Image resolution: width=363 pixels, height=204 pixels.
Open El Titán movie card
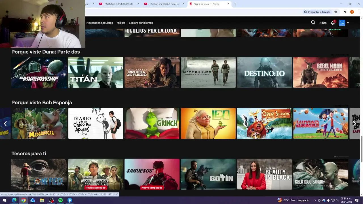click(x=96, y=73)
